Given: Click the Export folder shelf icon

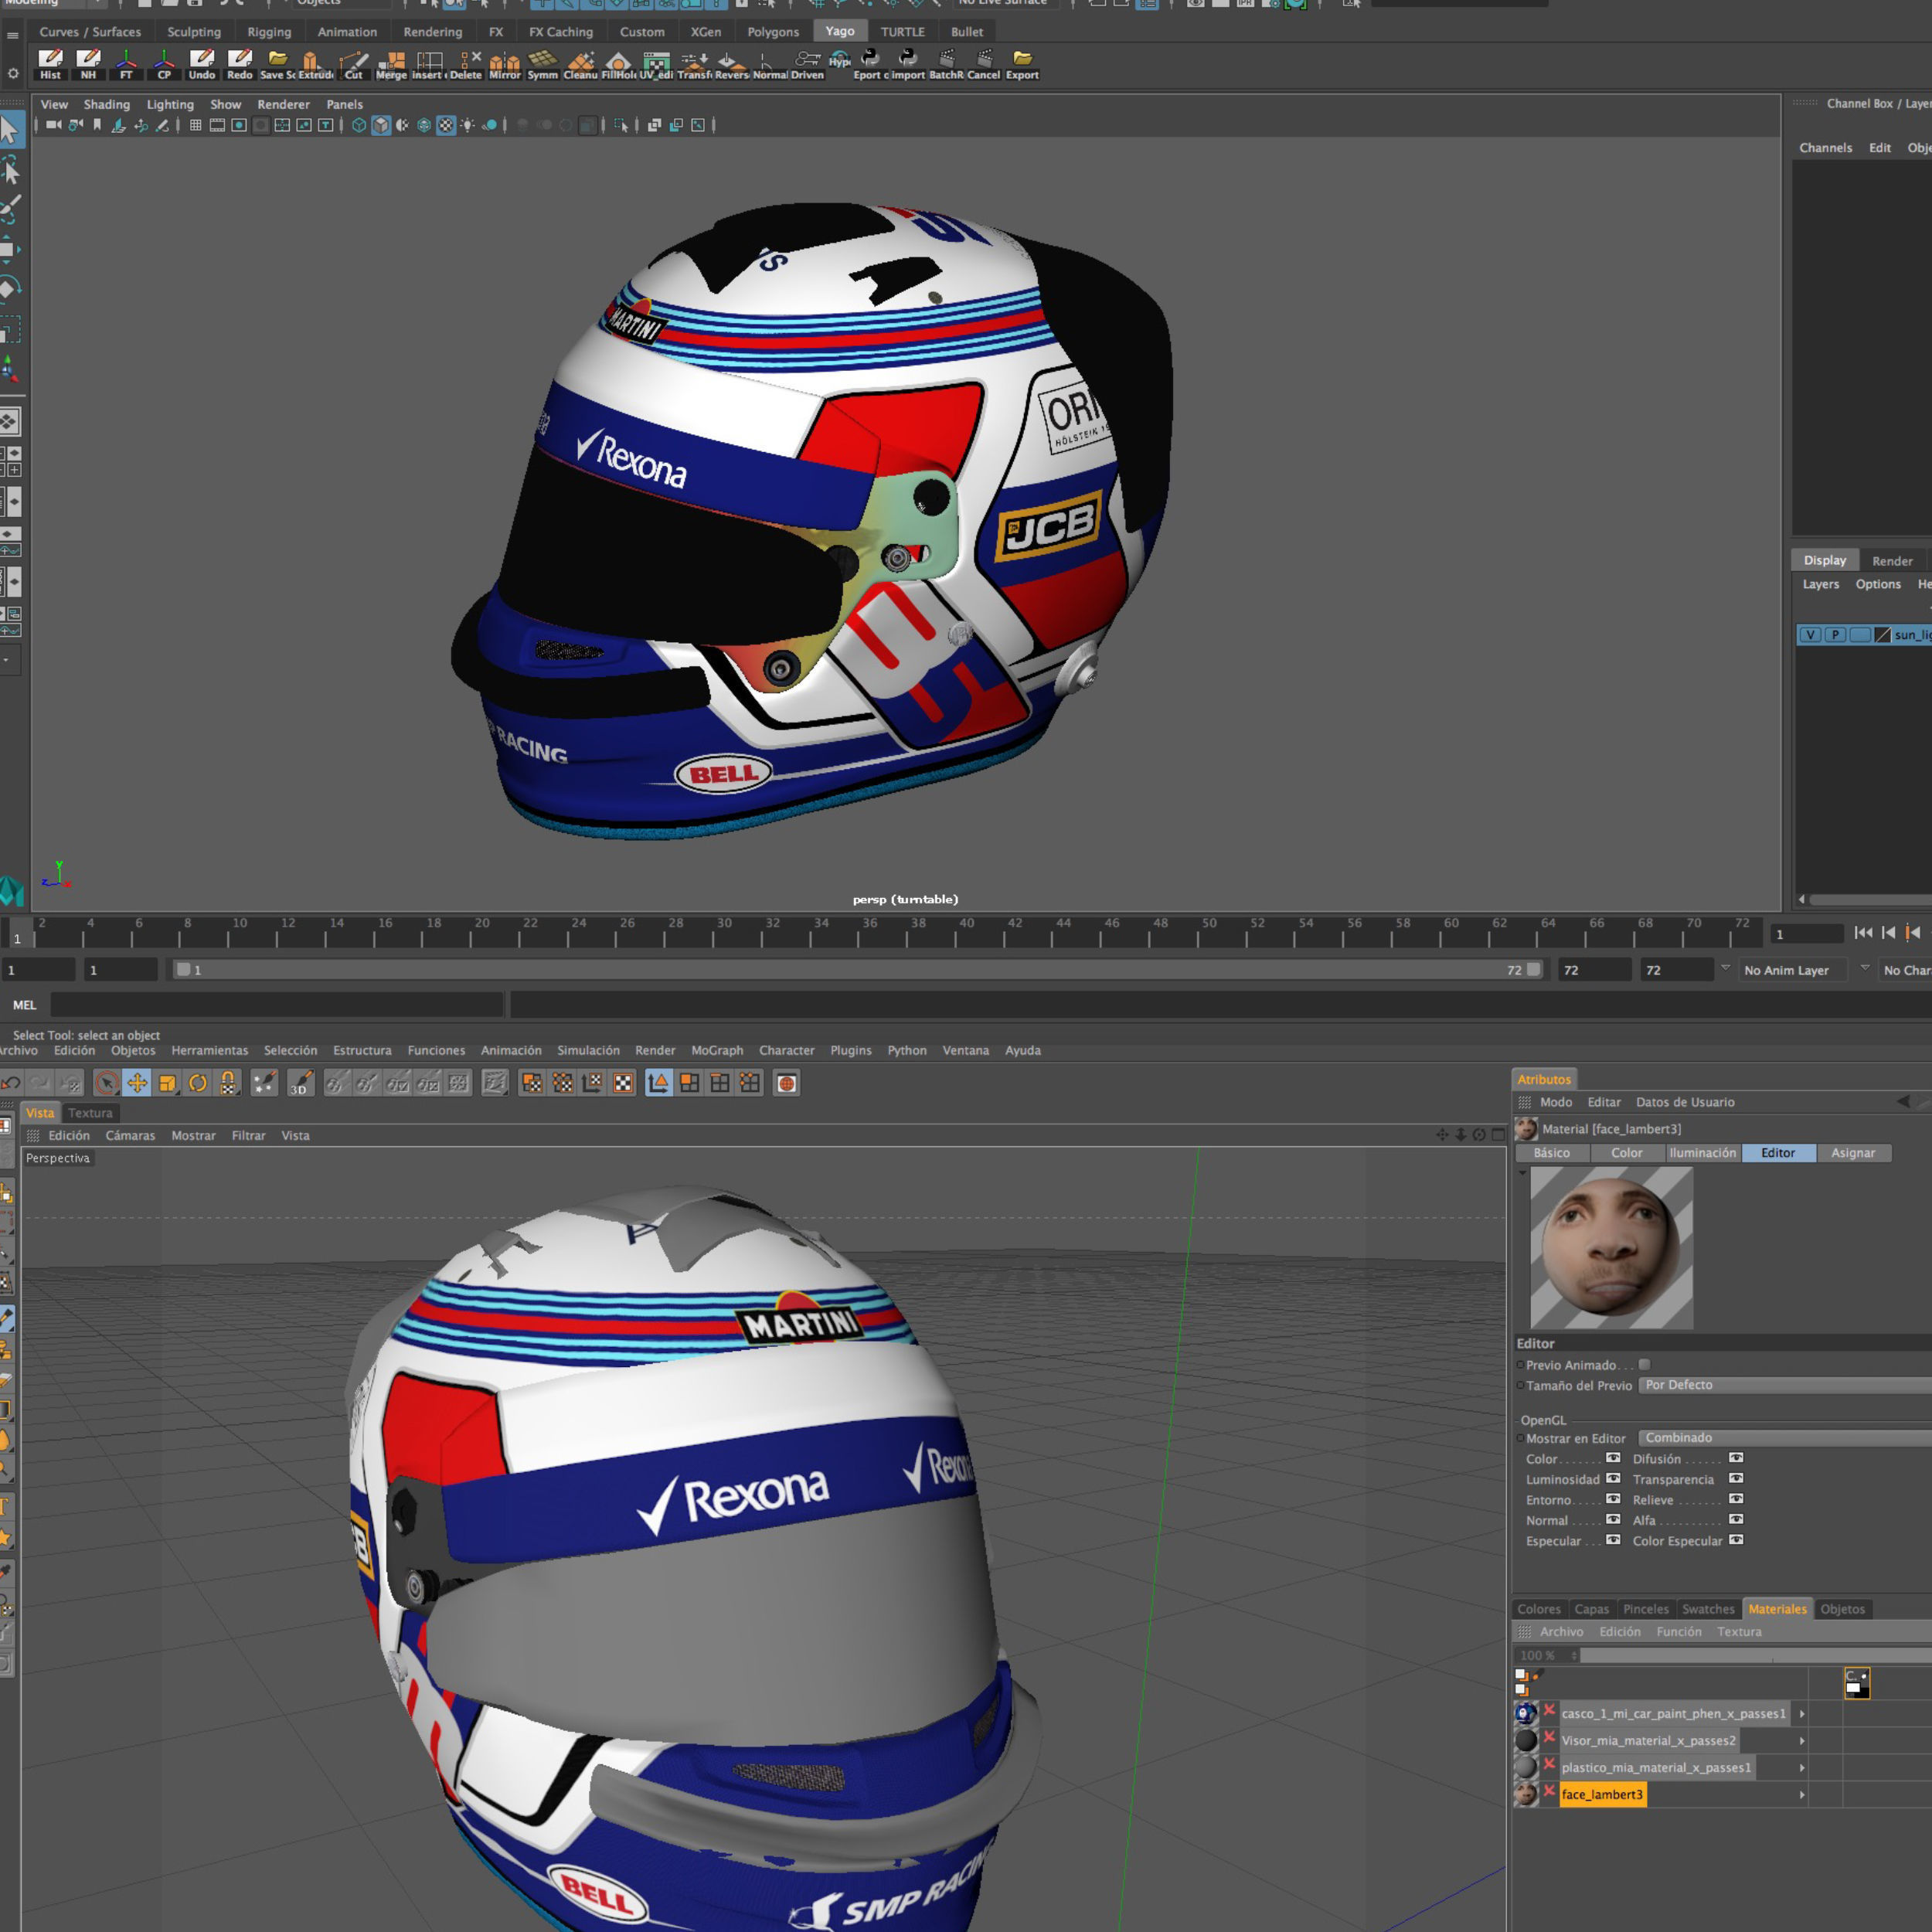Looking at the screenshot, I should pyautogui.click(x=1021, y=64).
